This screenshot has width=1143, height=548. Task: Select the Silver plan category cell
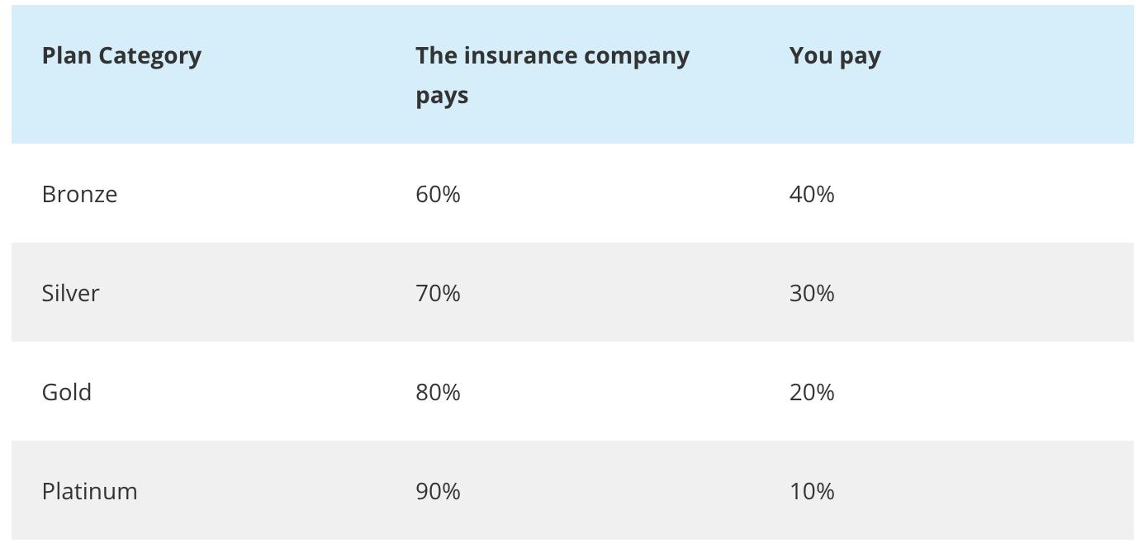[x=70, y=293]
